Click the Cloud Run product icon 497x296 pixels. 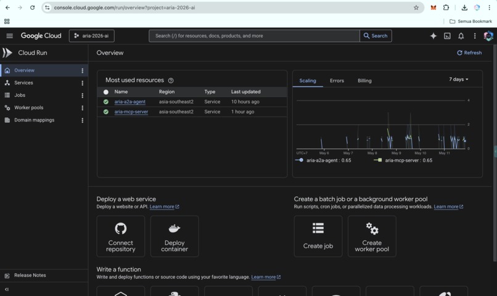pyautogui.click(x=7, y=52)
